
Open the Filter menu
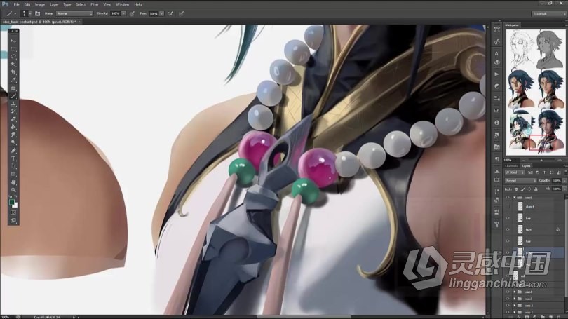tap(94, 4)
